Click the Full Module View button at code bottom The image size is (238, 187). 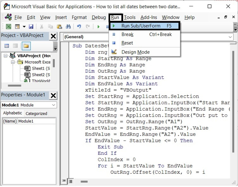(x=71, y=181)
